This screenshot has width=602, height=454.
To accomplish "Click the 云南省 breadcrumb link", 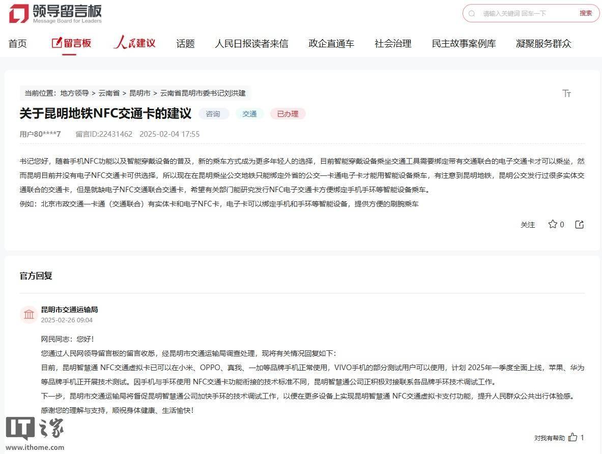I will (109, 93).
